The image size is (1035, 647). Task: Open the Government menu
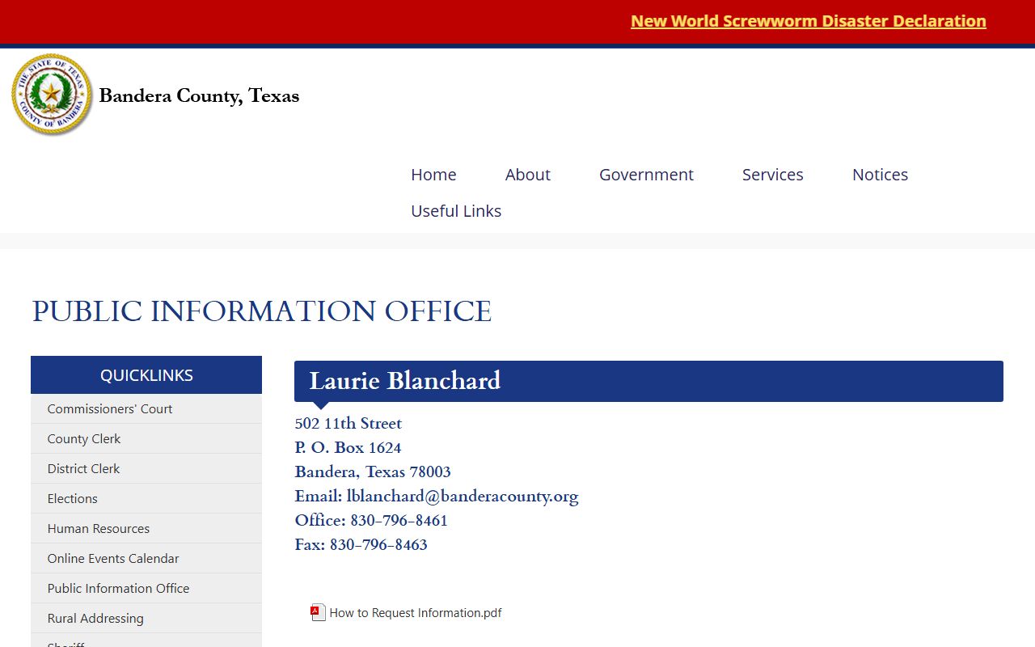646,175
